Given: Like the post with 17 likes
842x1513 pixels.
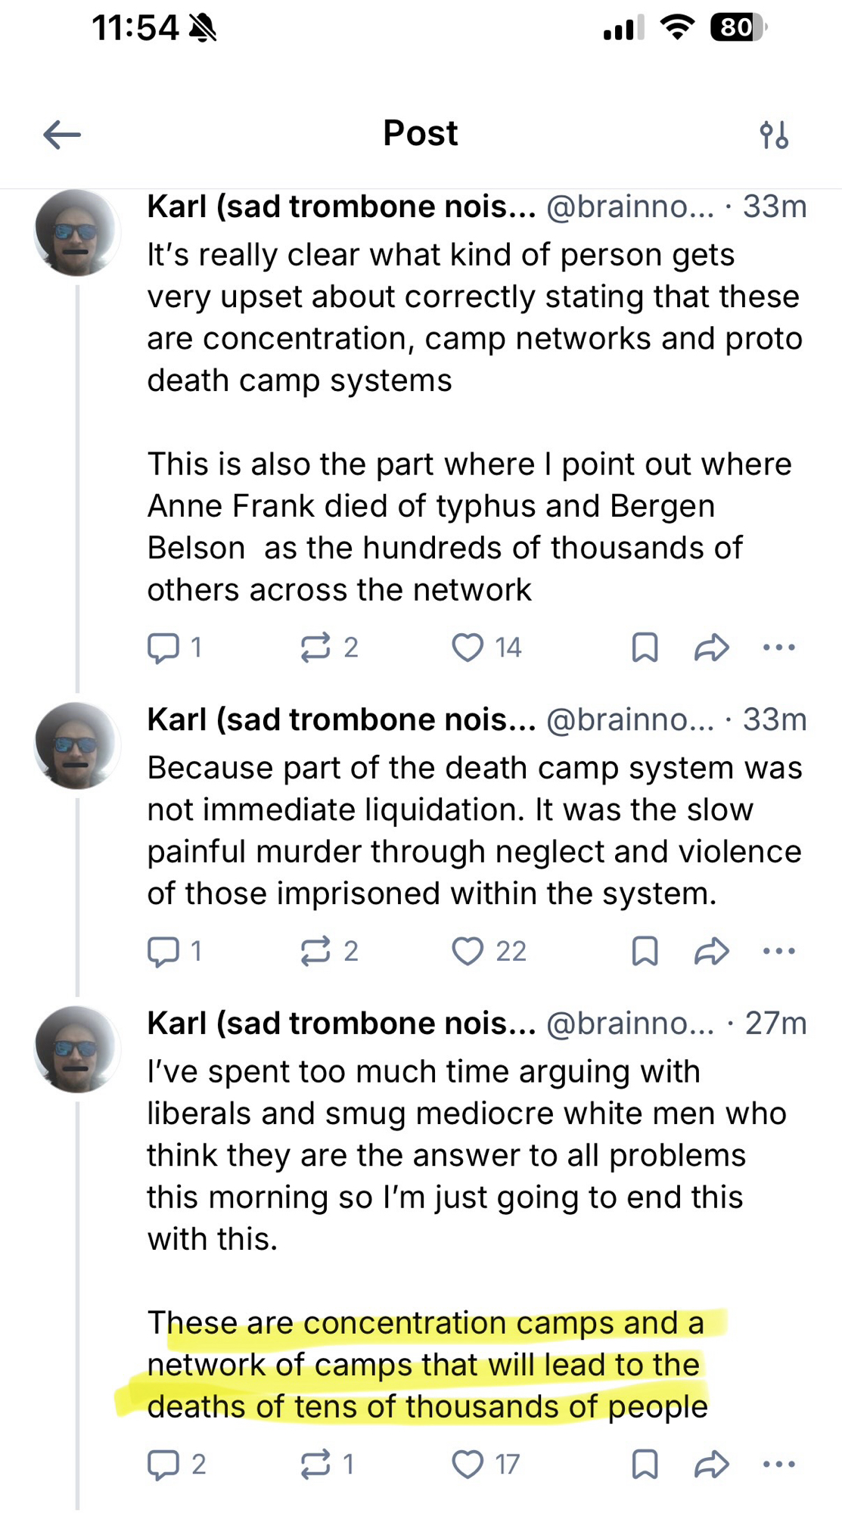Looking at the screenshot, I should 468,1465.
